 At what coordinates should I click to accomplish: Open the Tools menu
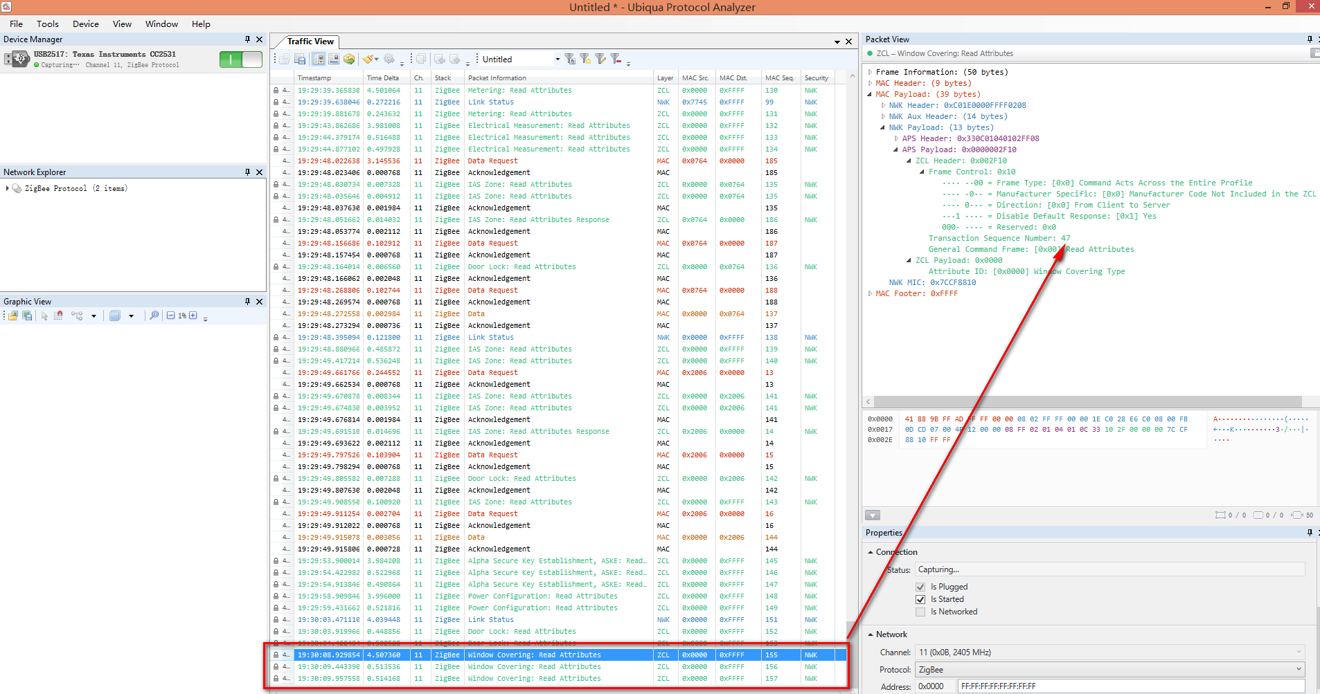point(48,24)
